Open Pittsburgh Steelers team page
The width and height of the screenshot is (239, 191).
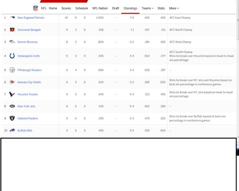[x=29, y=70]
